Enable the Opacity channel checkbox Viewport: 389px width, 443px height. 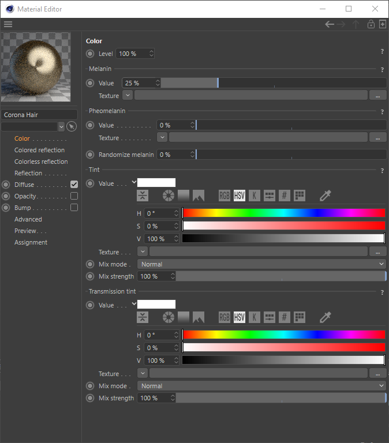pyautogui.click(x=74, y=196)
